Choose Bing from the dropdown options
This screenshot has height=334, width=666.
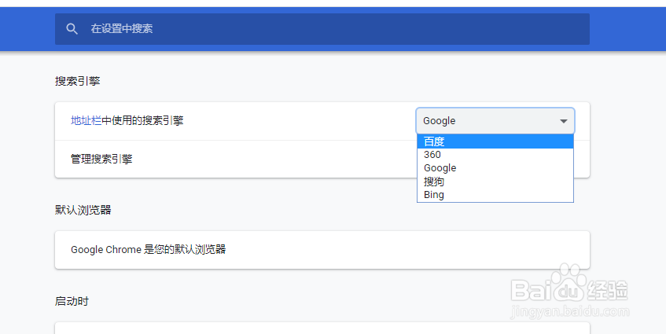click(495, 195)
